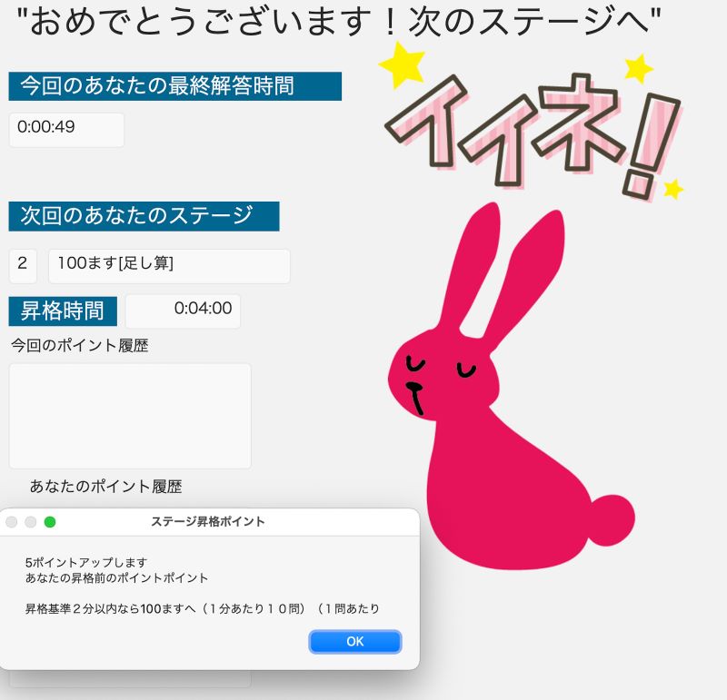
Task: Click the stage name field 100ます[足し算]
Action: [x=169, y=266]
